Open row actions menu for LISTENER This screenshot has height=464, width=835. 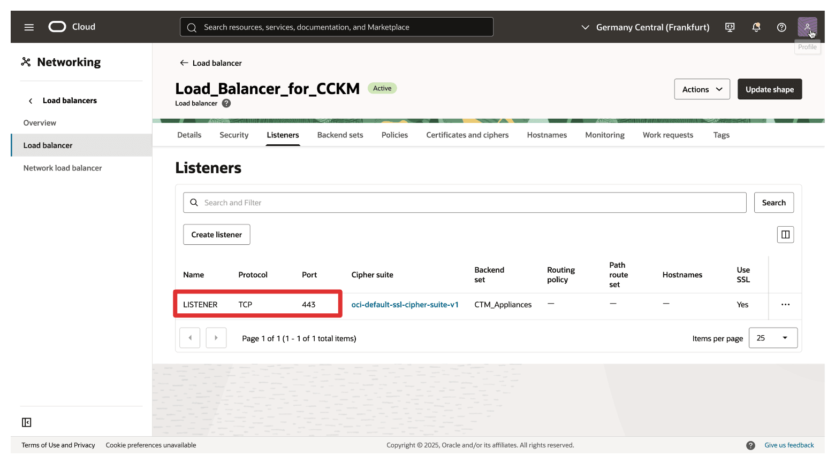point(785,305)
